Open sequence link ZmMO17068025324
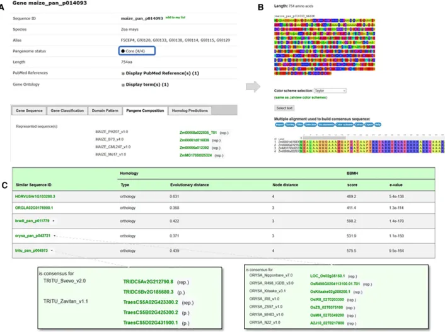Screen dimensions: 445x332 (x=195, y=155)
